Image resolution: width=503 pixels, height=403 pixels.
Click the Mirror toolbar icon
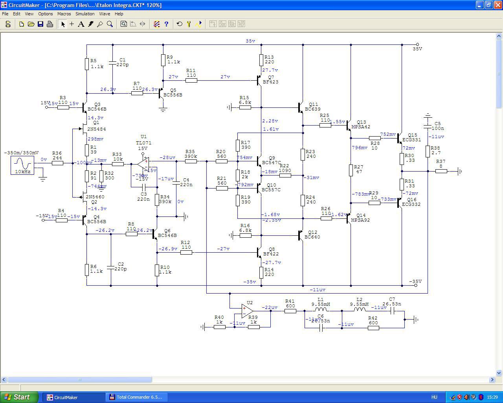pyautogui.click(x=143, y=24)
